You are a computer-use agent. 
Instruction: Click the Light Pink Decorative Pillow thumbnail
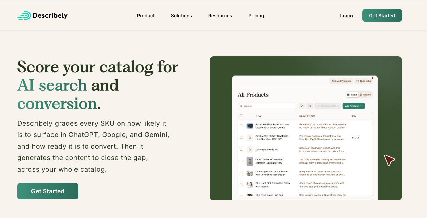(250, 185)
